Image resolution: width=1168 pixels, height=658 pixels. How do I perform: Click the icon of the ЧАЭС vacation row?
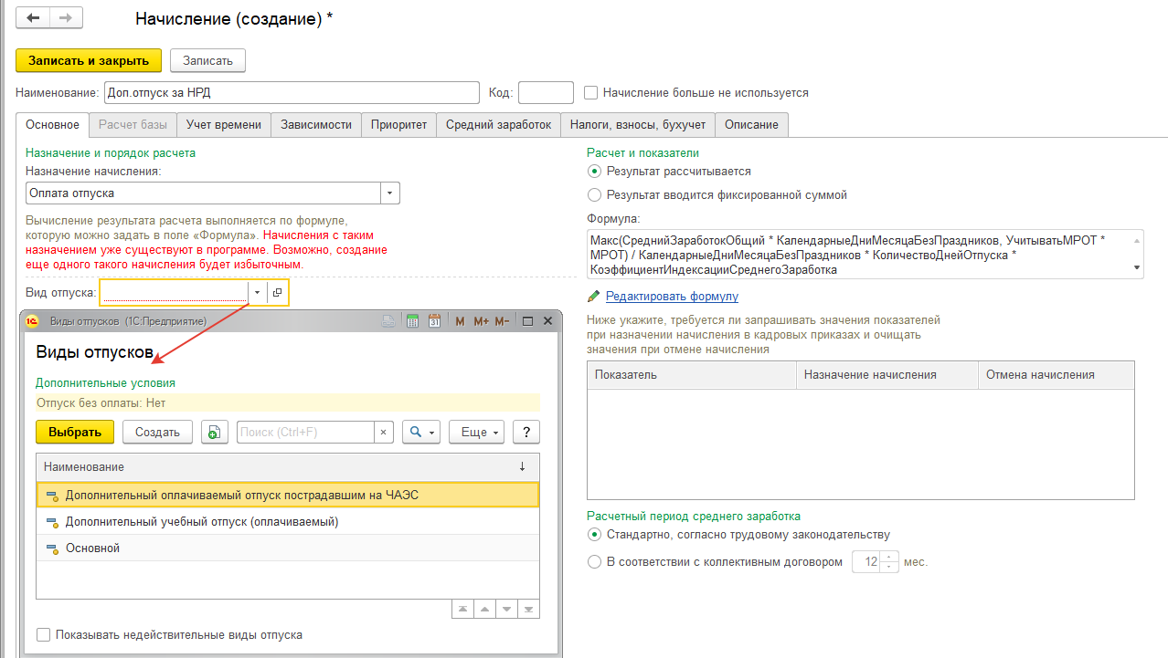click(52, 496)
